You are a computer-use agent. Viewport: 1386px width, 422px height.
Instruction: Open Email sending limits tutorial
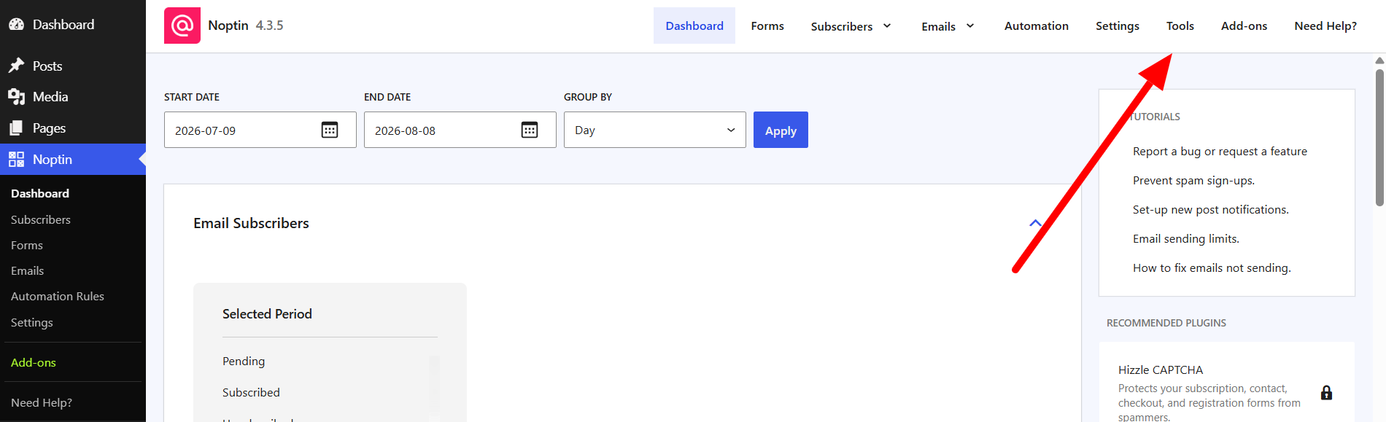1185,238
